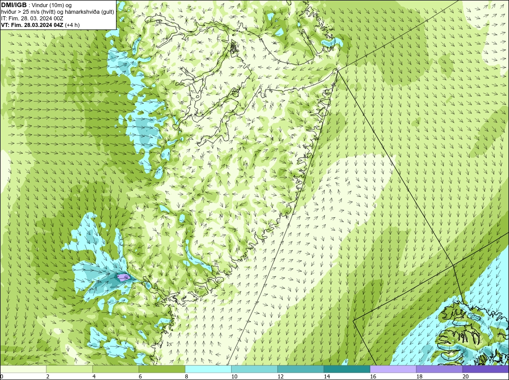Click the valid time line 'VT: Fim. 28.03.2024 04Z'

click(x=32, y=25)
